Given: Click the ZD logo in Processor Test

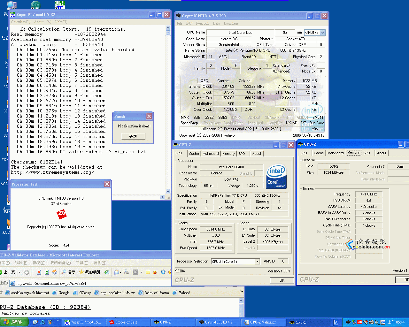Looking at the screenshot, I should (x=61, y=214).
